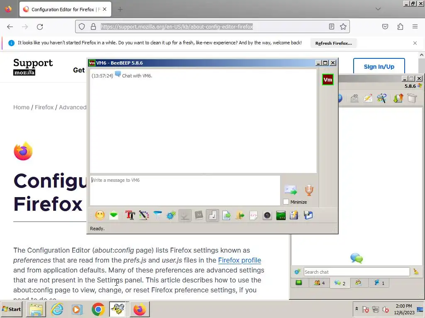Open the tools/preferences icon in main window
Screen dimensions: 425x318
coord(382,98)
